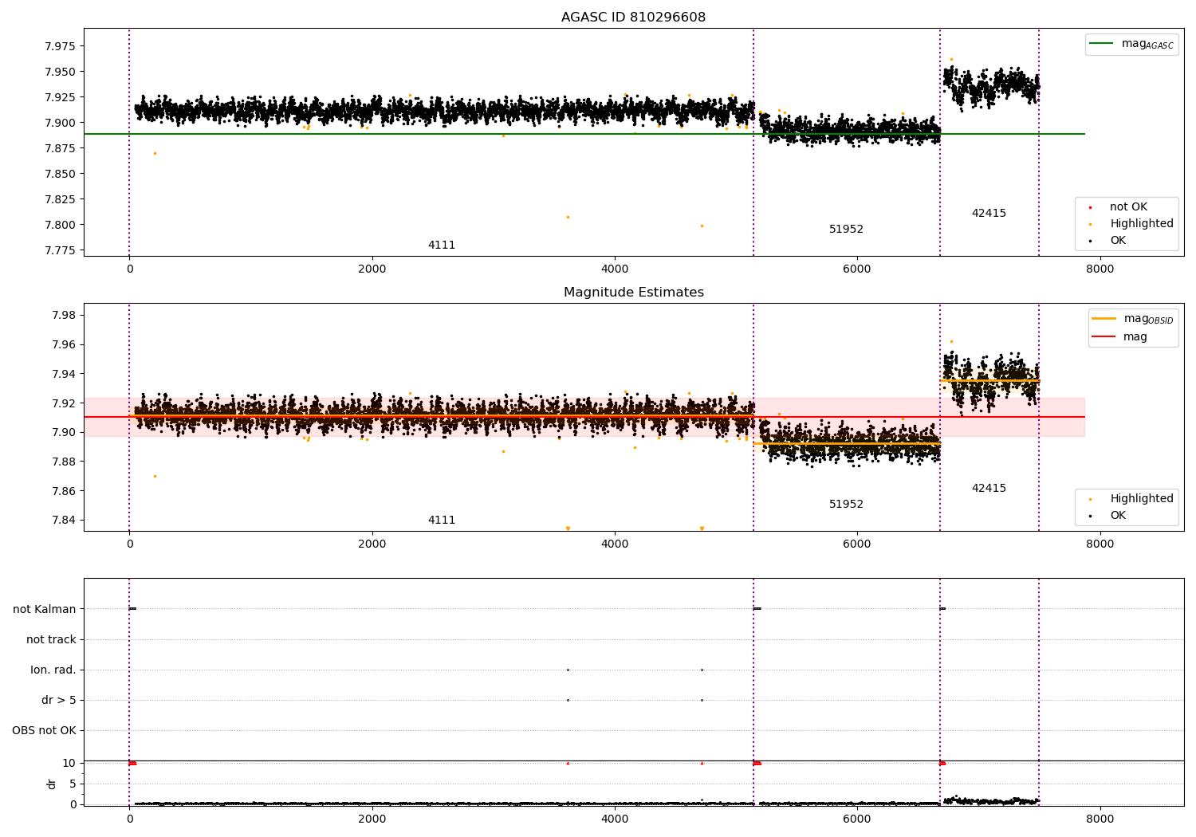
Task: Click the orange outlier near 7.800 in top plot
Action: [702, 226]
